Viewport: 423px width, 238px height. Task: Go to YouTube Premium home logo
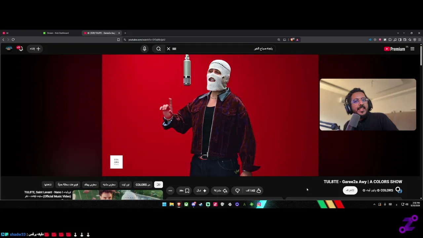[x=395, y=49]
